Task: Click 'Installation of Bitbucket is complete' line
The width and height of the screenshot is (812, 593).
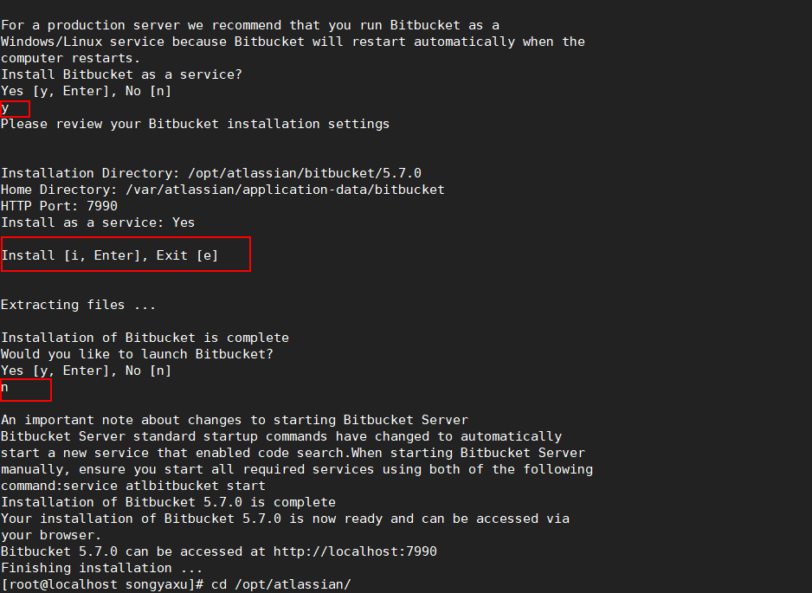Action: [145, 338]
